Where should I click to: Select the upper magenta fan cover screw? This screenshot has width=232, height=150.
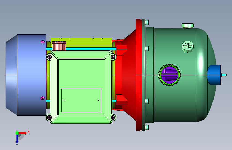click(x=43, y=42)
